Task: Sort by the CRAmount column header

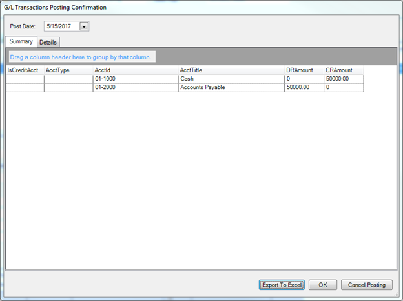Action: [344, 70]
